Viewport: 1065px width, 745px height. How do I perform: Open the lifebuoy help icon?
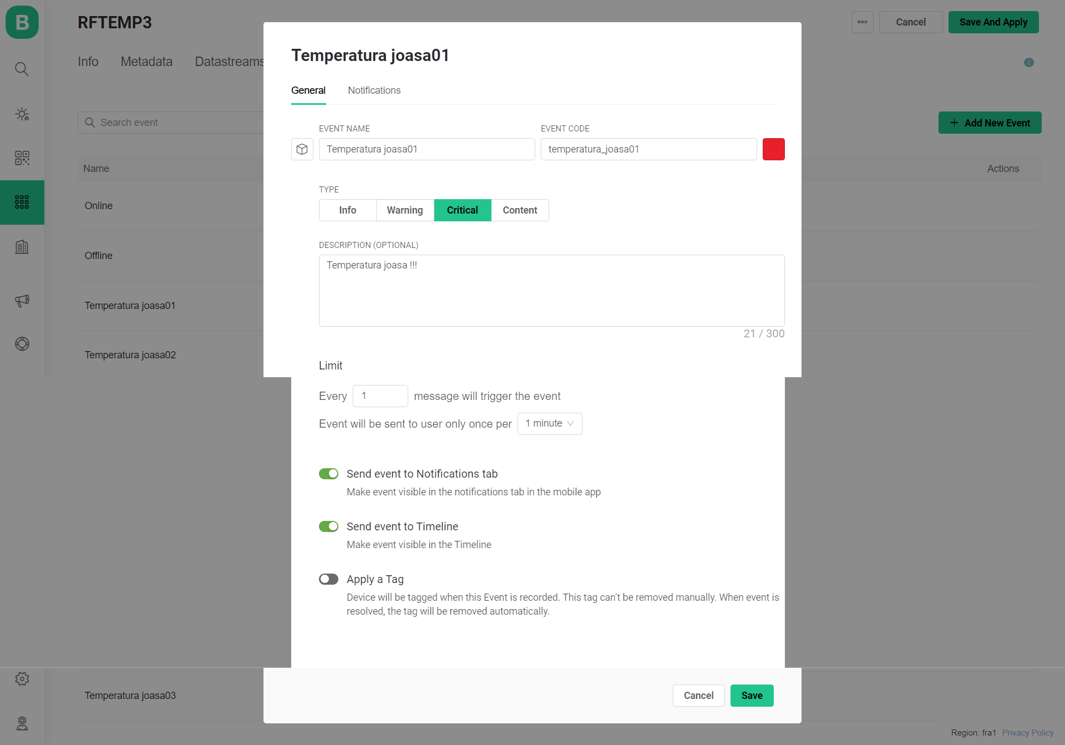pos(22,344)
